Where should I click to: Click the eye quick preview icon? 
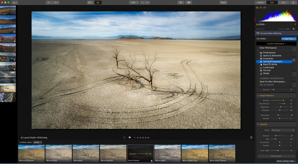coord(181,2)
